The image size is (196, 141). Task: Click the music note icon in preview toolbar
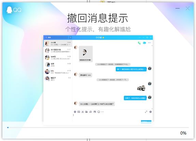coord(90,112)
